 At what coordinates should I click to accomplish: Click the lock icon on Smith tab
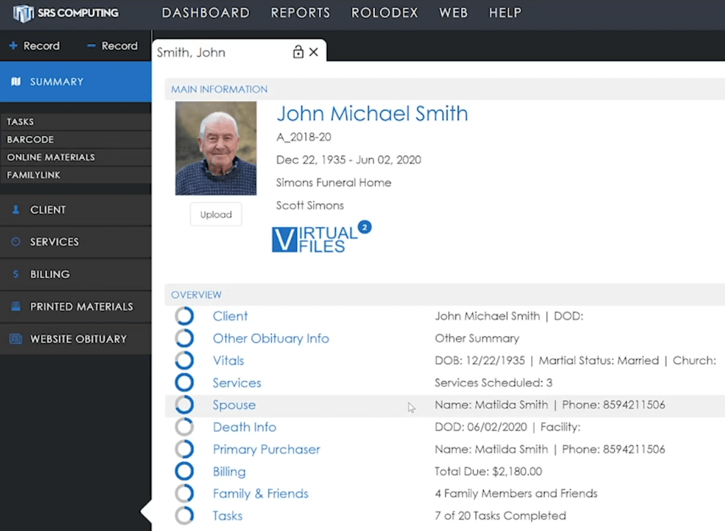[x=298, y=52]
